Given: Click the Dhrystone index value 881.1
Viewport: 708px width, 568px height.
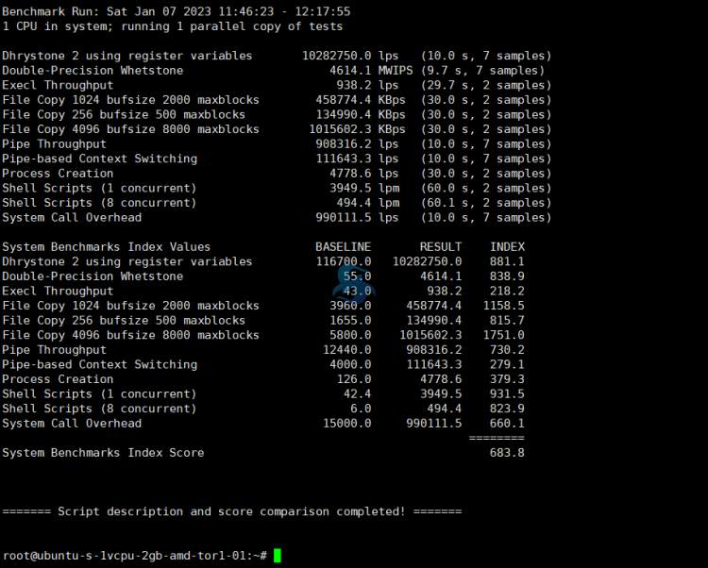Looking at the screenshot, I should 507,261.
